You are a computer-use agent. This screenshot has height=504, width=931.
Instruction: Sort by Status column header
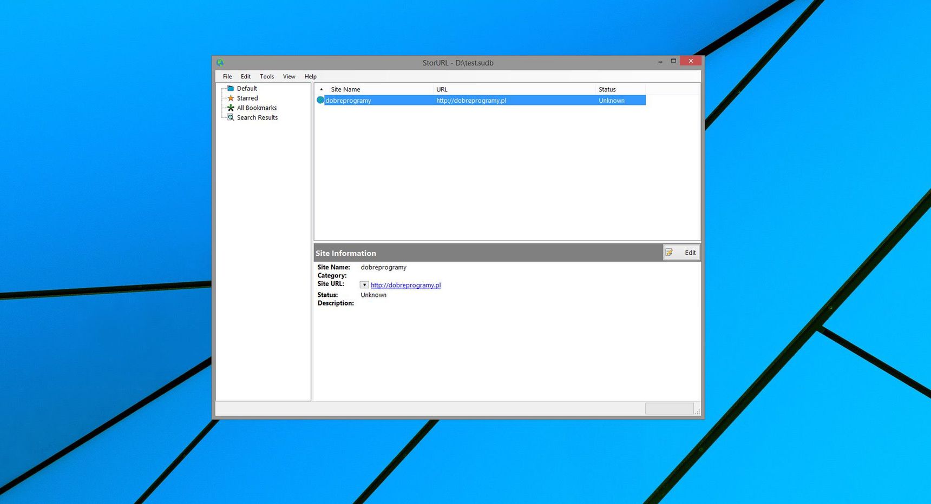tap(620, 89)
